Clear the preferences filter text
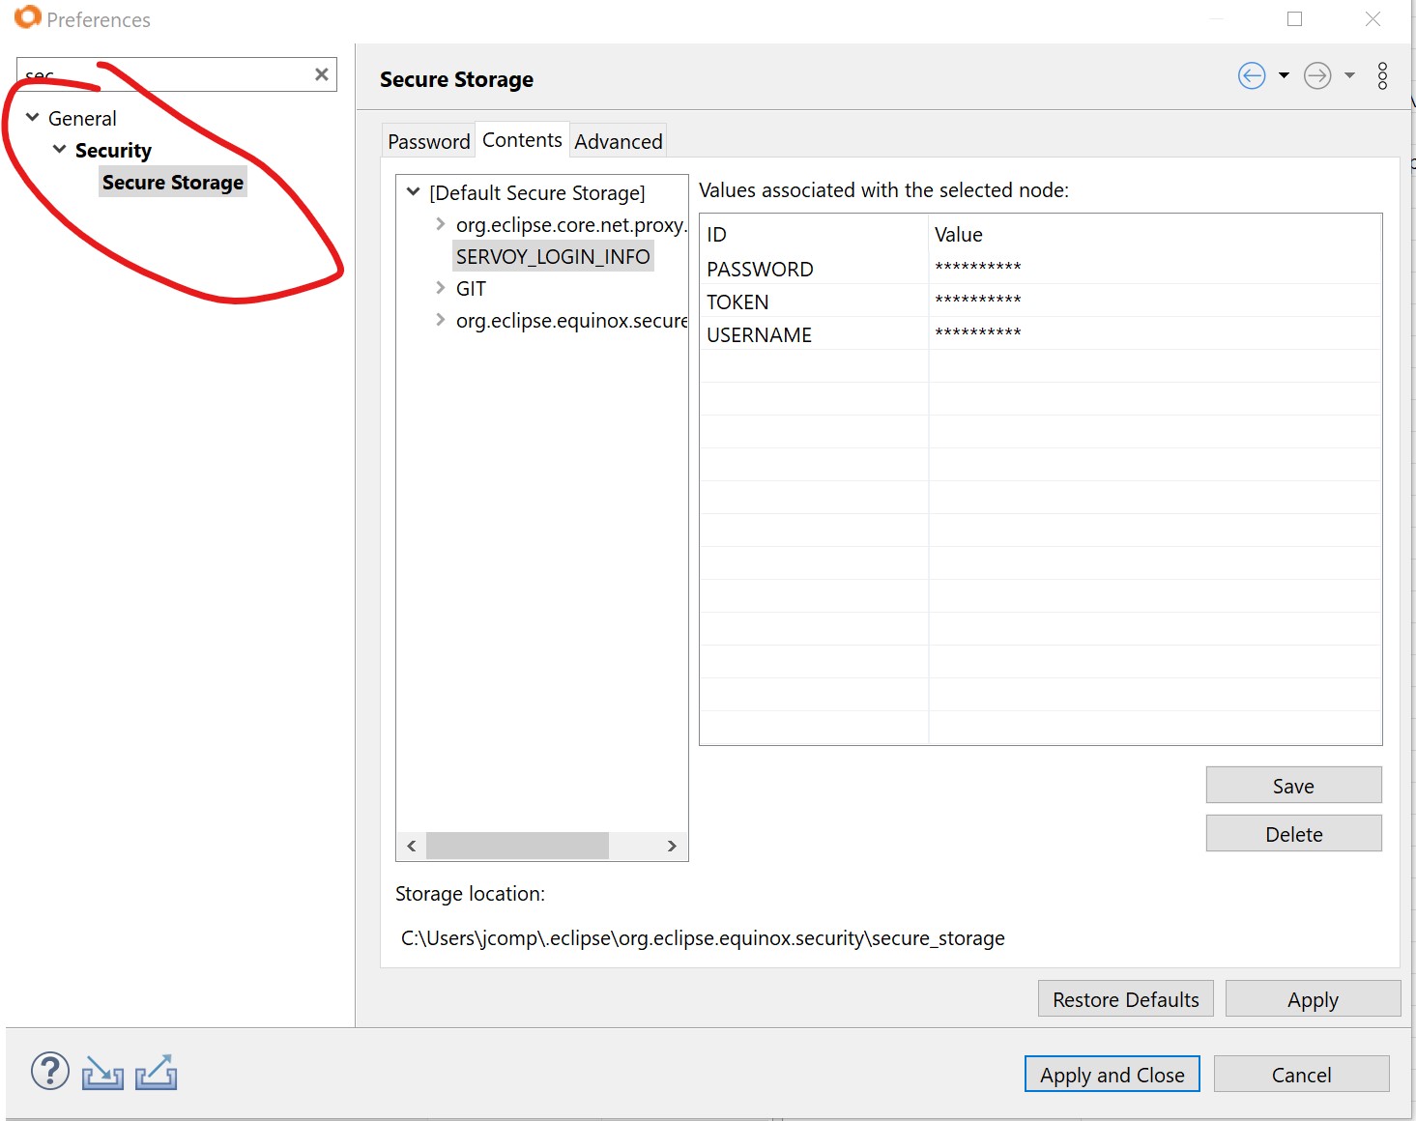 pyautogui.click(x=322, y=74)
